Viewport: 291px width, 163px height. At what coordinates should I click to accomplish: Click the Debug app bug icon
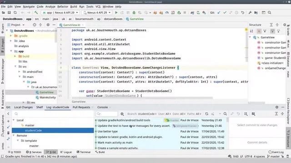[x=134, y=13]
